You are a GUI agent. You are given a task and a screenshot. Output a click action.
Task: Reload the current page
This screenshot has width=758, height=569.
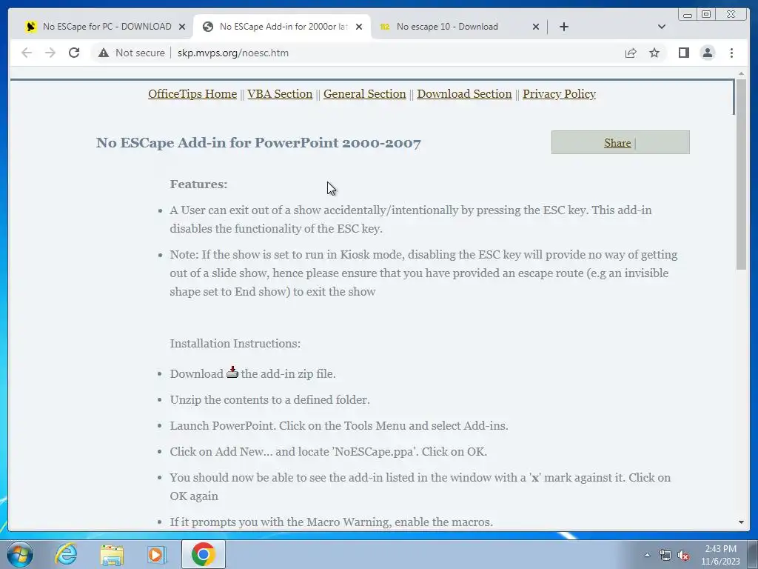click(74, 53)
